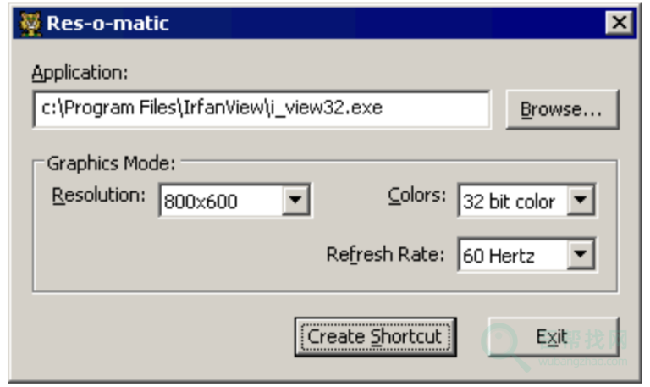Click the 32 bit color value box
Screen dimensions: 650x387
(x=511, y=202)
